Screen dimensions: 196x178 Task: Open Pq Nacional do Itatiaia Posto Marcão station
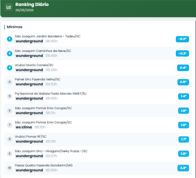[x=51, y=94]
